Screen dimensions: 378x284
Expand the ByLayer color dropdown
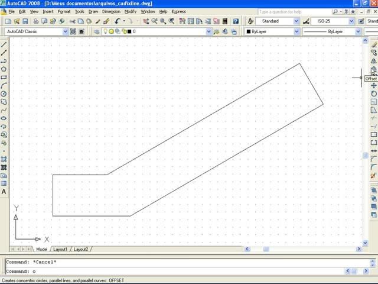pyautogui.click(x=296, y=31)
